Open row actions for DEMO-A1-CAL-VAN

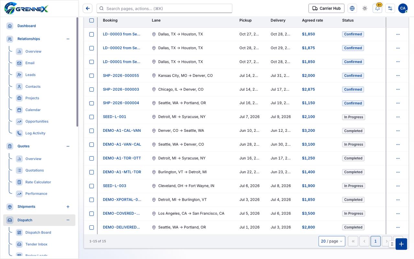398,131
